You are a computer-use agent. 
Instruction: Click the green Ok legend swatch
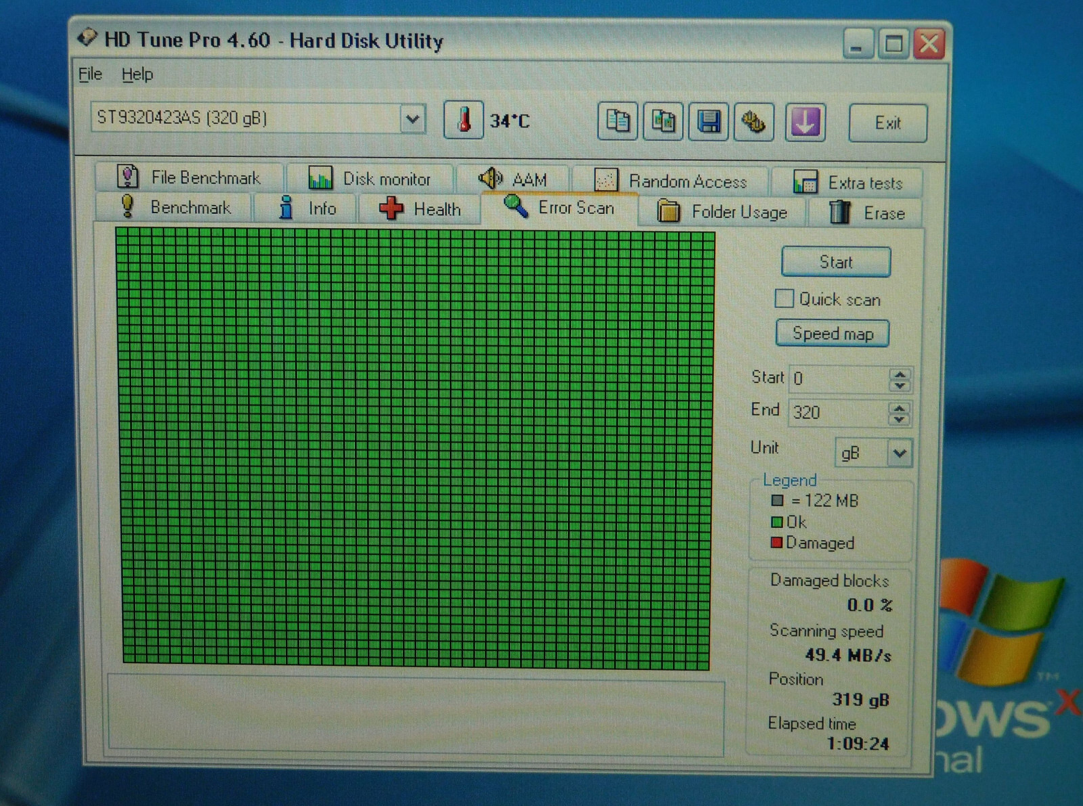click(x=777, y=522)
